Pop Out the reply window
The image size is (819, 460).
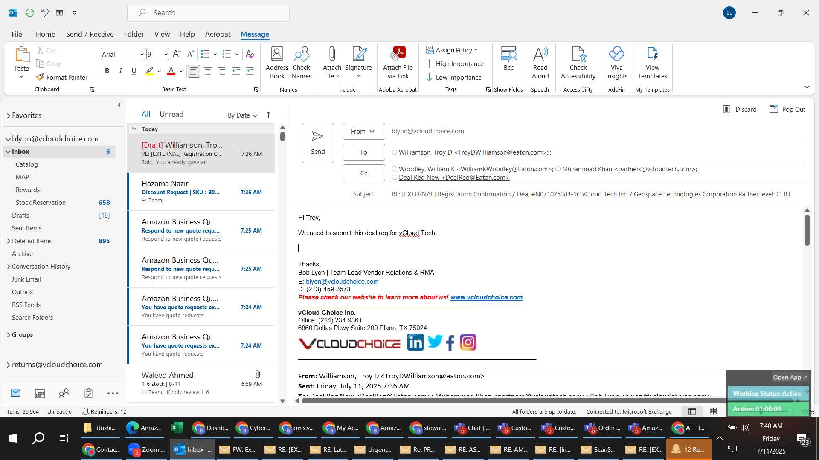click(x=787, y=109)
